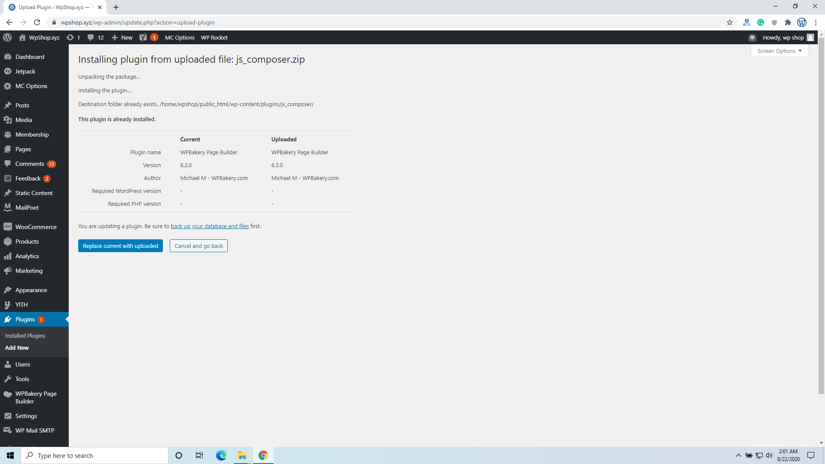This screenshot has width=825, height=464.
Task: Open comments bubble icon in admin bar
Action: pyautogui.click(x=91, y=37)
